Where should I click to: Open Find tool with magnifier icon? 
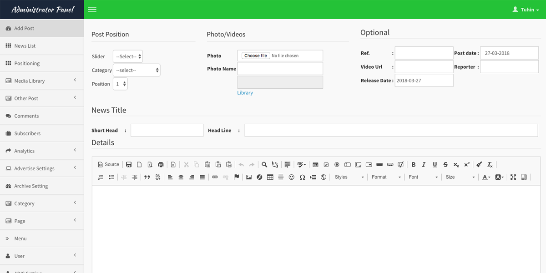click(x=264, y=165)
